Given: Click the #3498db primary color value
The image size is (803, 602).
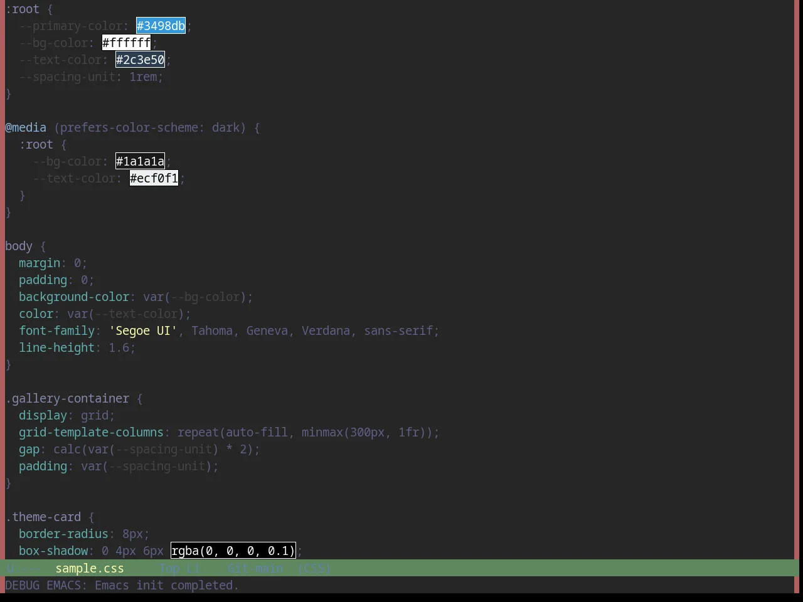Looking at the screenshot, I should (161, 26).
